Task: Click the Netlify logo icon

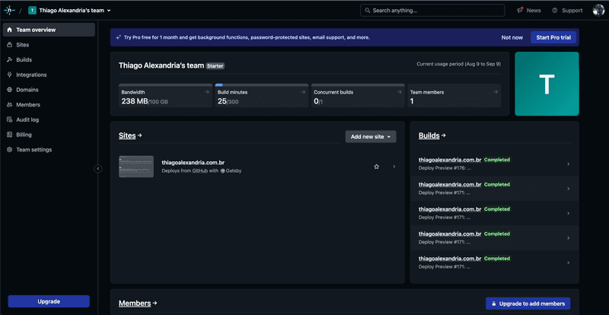Action: click(x=9, y=11)
